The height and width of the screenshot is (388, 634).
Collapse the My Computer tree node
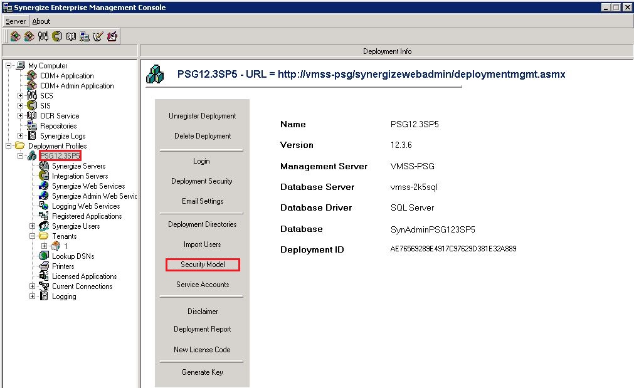[9, 65]
